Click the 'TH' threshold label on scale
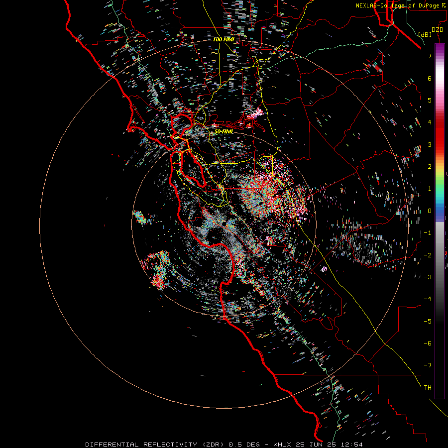Screen dimensions: 448x448 point(428,388)
